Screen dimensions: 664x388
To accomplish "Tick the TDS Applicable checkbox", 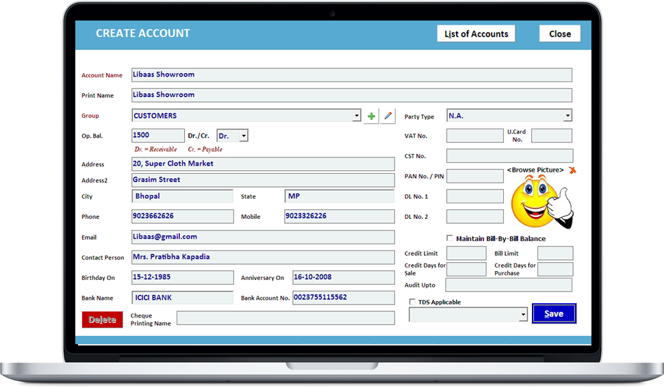I will click(412, 302).
